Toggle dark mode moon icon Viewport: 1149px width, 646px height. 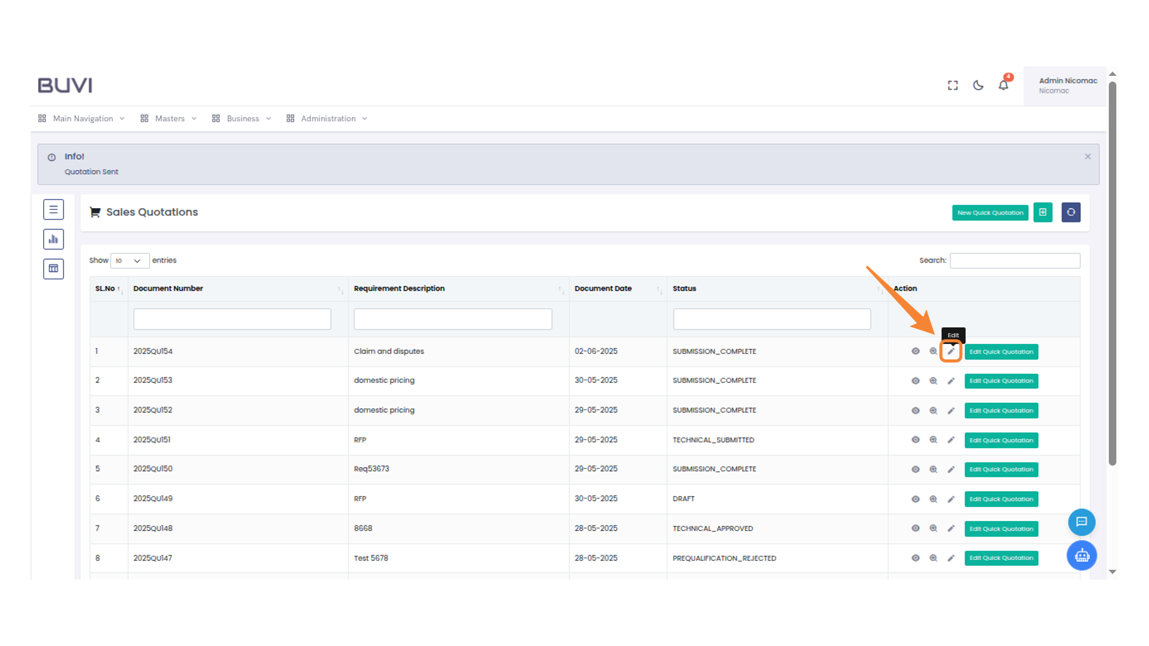(978, 86)
